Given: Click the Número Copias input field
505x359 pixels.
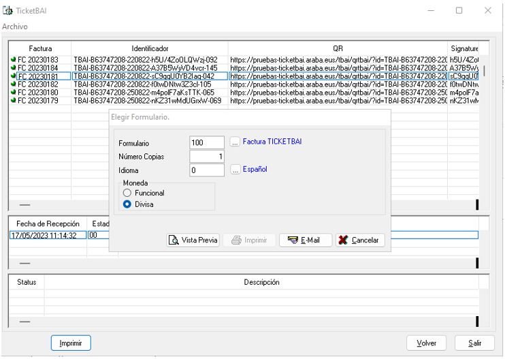Looking at the screenshot, I should (x=207, y=157).
